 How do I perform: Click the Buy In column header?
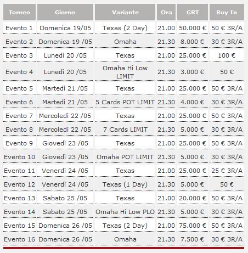tap(227, 12)
